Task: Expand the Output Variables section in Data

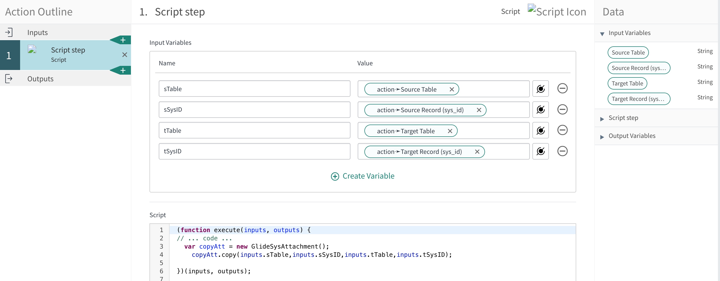Action: point(602,137)
